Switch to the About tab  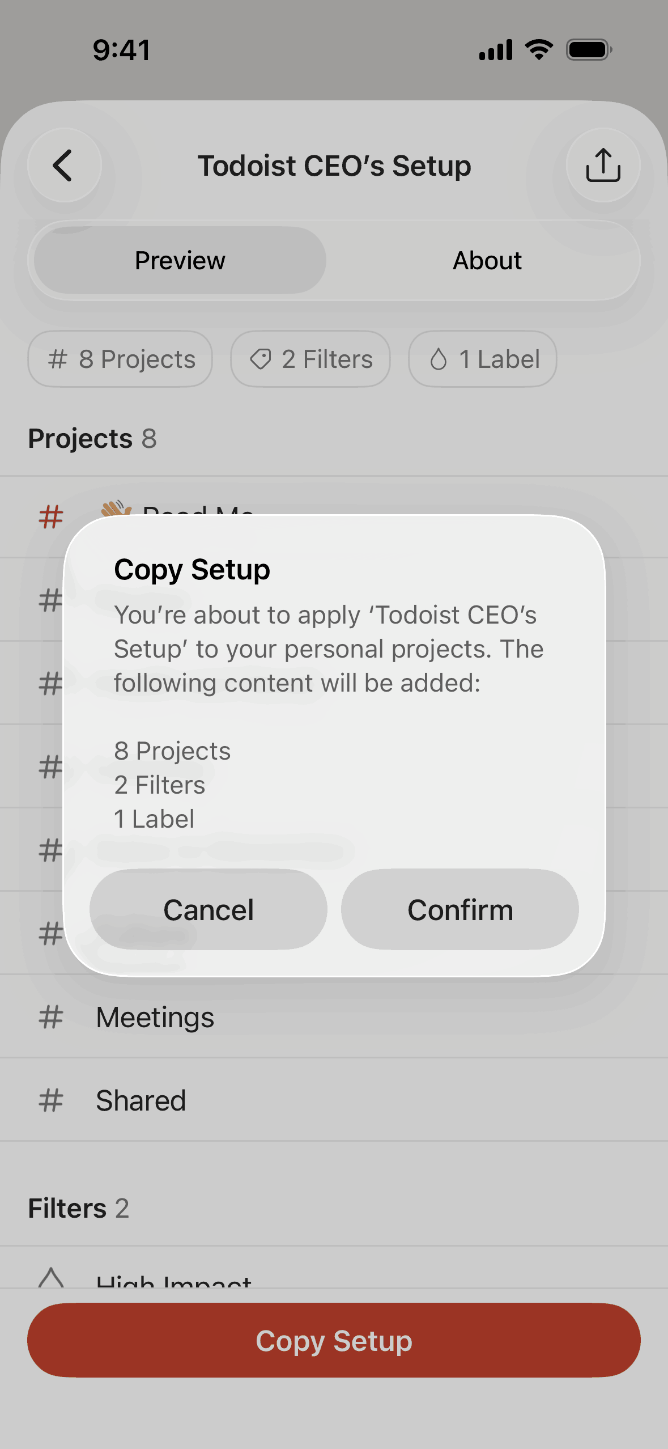tap(487, 261)
